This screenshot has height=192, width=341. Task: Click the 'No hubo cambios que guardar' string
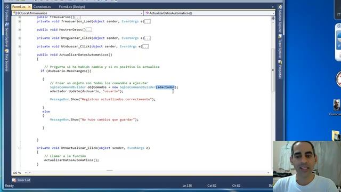107,119
